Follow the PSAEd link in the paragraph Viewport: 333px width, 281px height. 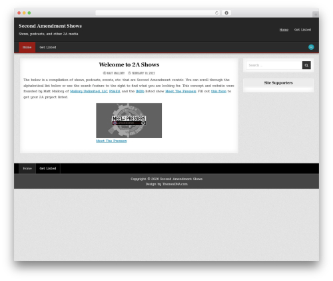coord(115,91)
